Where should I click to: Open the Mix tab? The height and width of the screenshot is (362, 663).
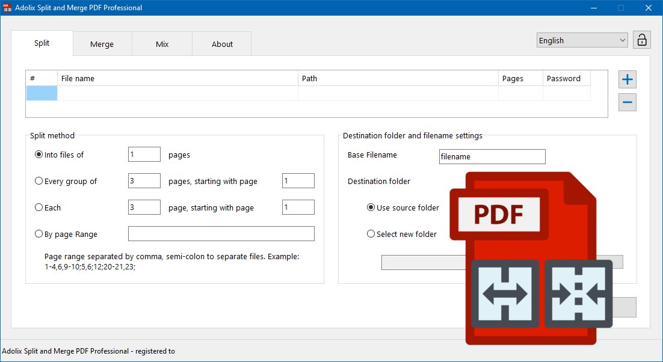tap(162, 44)
